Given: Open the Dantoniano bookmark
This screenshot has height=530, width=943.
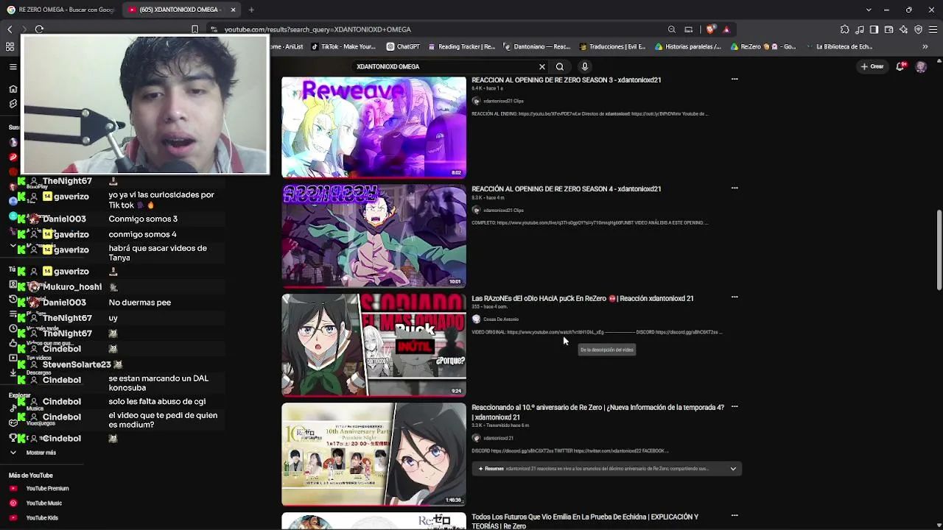Looking at the screenshot, I should pyautogui.click(x=537, y=46).
